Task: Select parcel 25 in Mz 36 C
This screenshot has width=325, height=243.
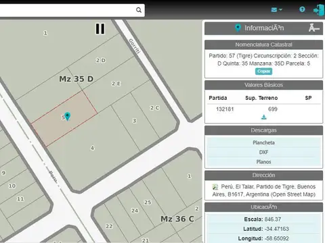Action: 148,202
